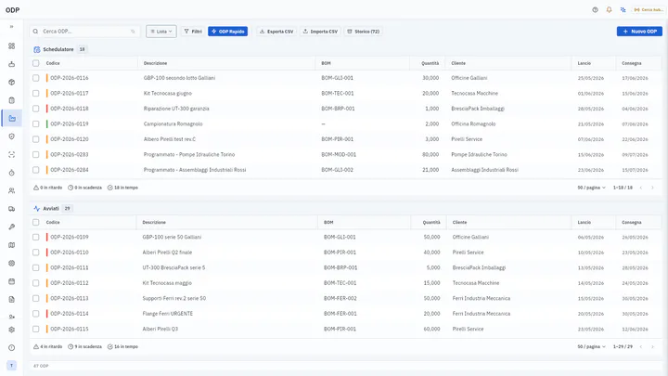This screenshot has width=668, height=376.
Task: Click the clear icon in search field
Action: click(x=133, y=32)
